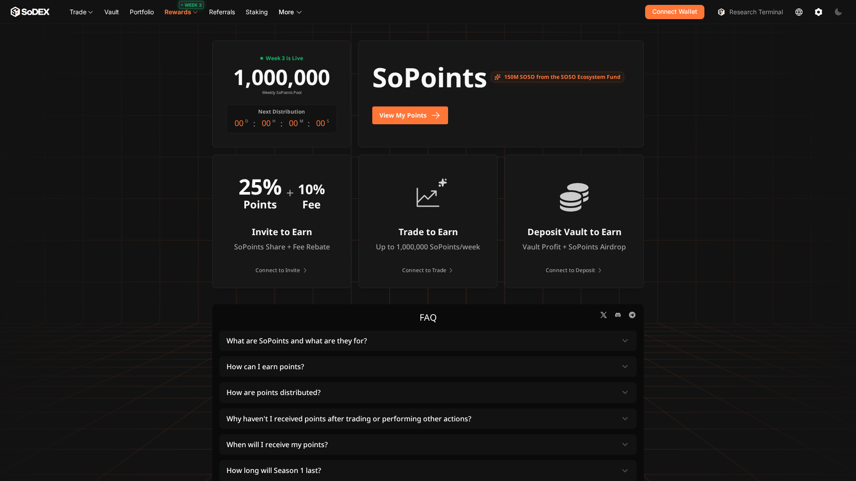Expand 'How long will Season 1 last?'

pos(428,470)
